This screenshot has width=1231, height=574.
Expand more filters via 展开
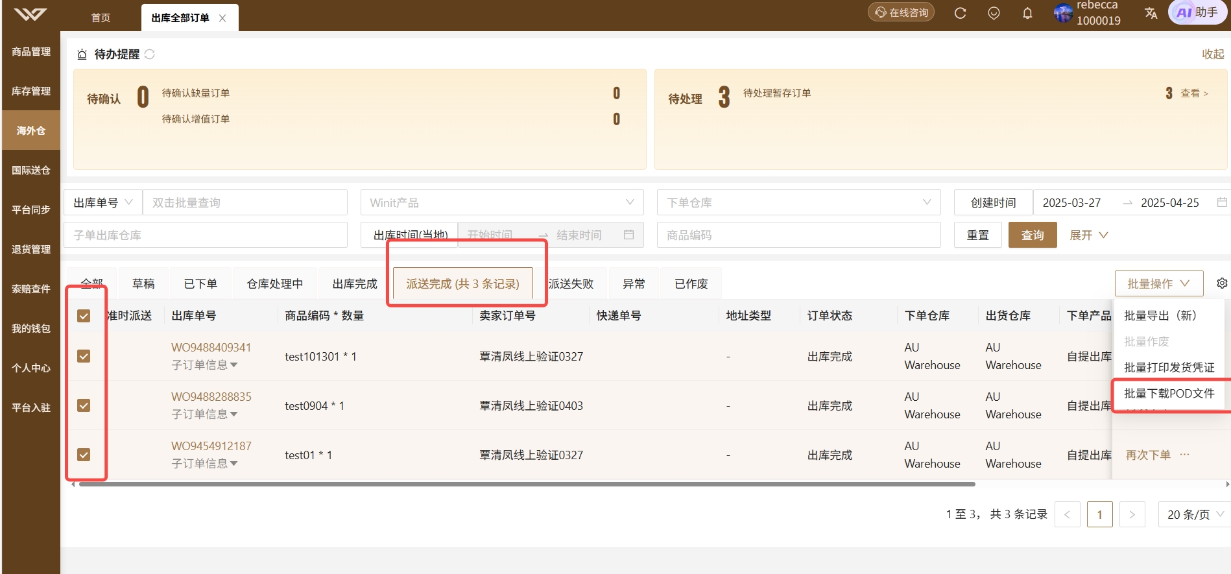[1088, 235]
